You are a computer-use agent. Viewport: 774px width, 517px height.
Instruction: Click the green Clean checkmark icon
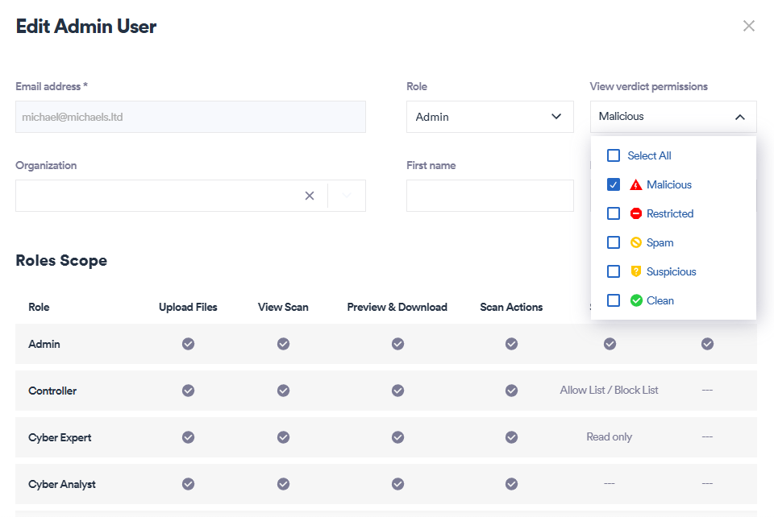635,300
